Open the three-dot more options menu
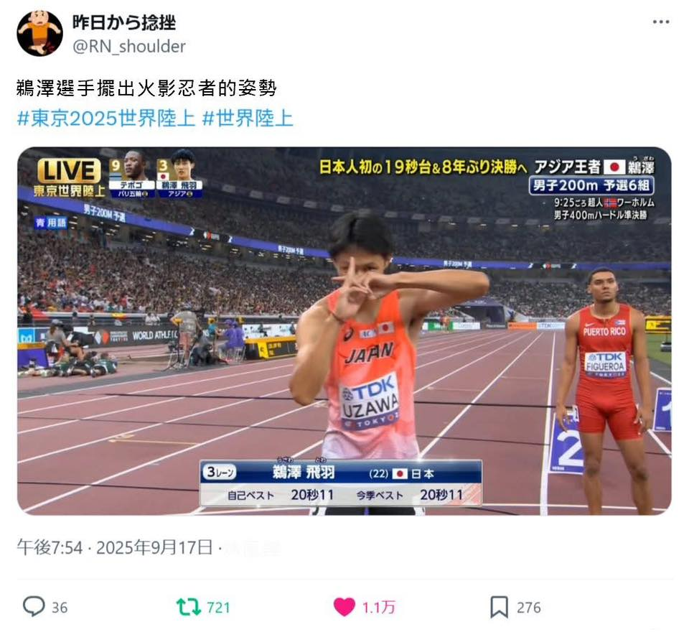The height and width of the screenshot is (632, 689). coord(660,22)
